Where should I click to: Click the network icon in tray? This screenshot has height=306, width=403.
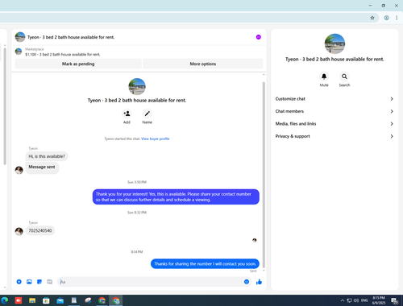coord(349,300)
